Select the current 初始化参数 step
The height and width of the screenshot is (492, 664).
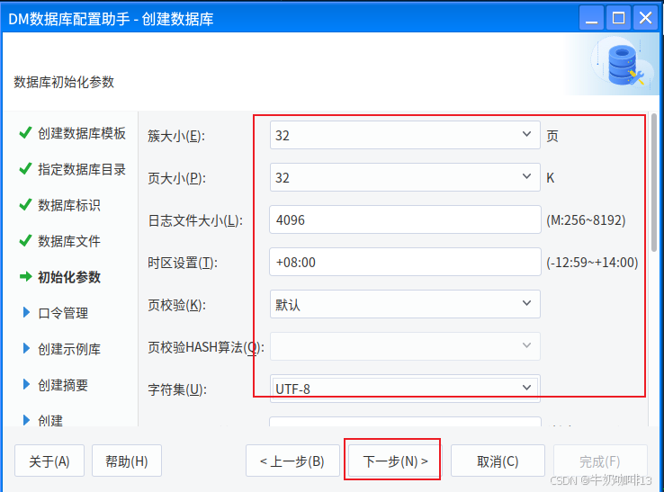[x=69, y=277]
